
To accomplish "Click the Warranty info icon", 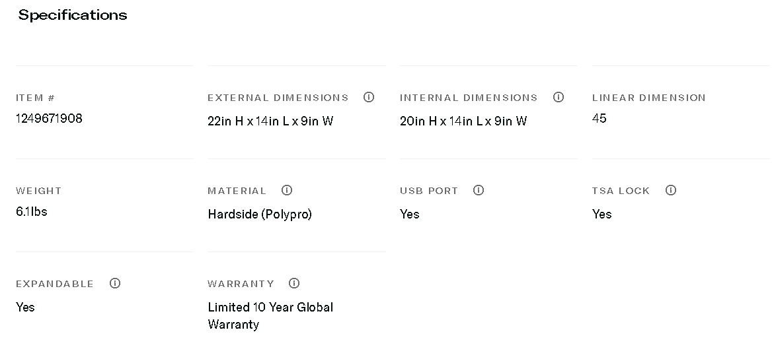I will pos(294,283).
